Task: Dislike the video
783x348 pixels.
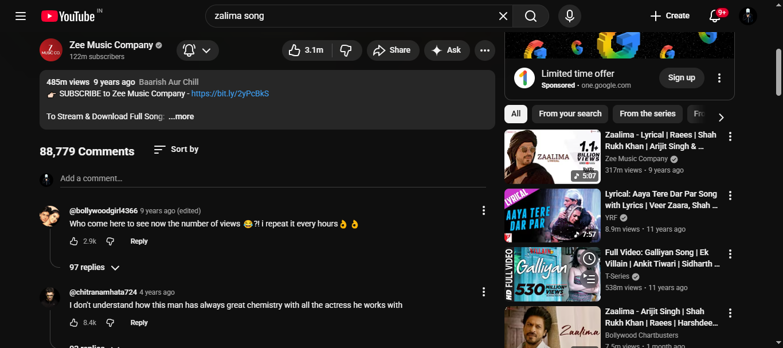Action: click(x=346, y=50)
